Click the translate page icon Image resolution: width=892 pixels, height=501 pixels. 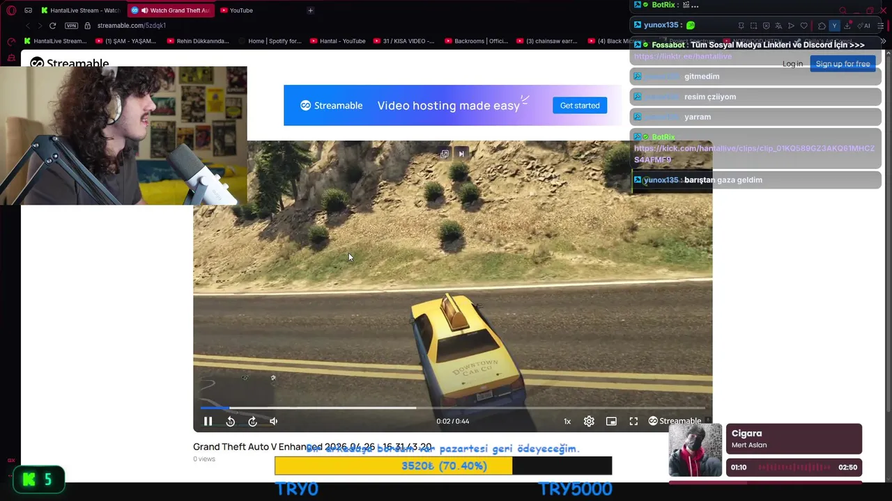click(x=778, y=26)
